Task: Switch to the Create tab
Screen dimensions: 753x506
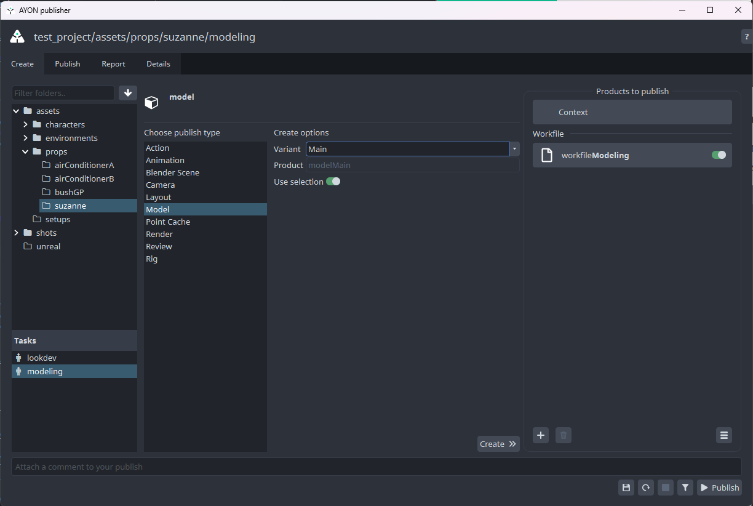Action: point(22,64)
